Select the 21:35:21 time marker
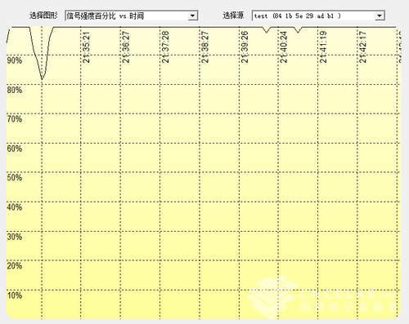 pos(87,47)
